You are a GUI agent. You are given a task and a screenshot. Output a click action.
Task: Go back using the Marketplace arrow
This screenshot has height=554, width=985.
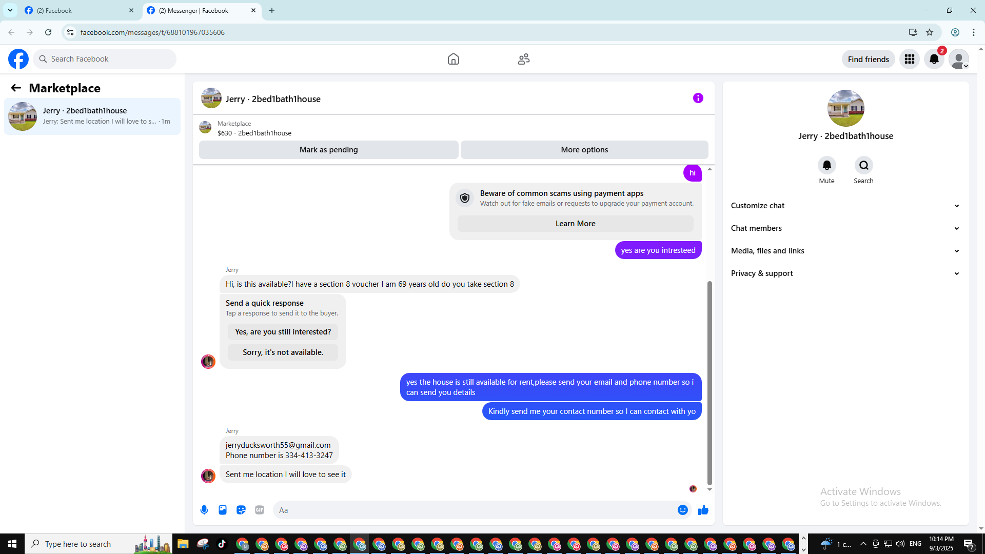coord(16,88)
